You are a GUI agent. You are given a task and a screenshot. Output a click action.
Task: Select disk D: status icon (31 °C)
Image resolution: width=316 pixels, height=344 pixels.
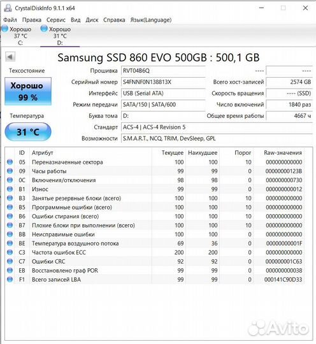(x=44, y=28)
